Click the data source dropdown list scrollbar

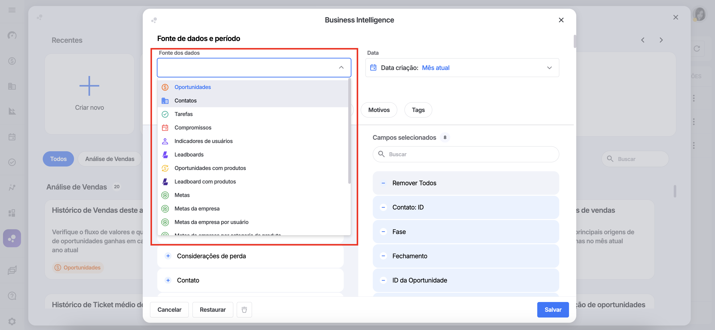tap(349, 131)
